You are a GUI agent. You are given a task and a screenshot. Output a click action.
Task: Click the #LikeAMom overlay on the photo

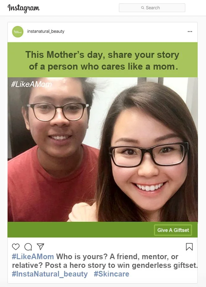[x=31, y=84]
